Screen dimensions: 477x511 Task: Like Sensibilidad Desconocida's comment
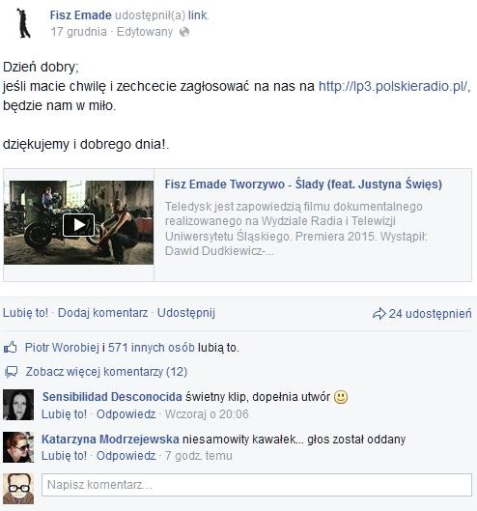(64, 414)
